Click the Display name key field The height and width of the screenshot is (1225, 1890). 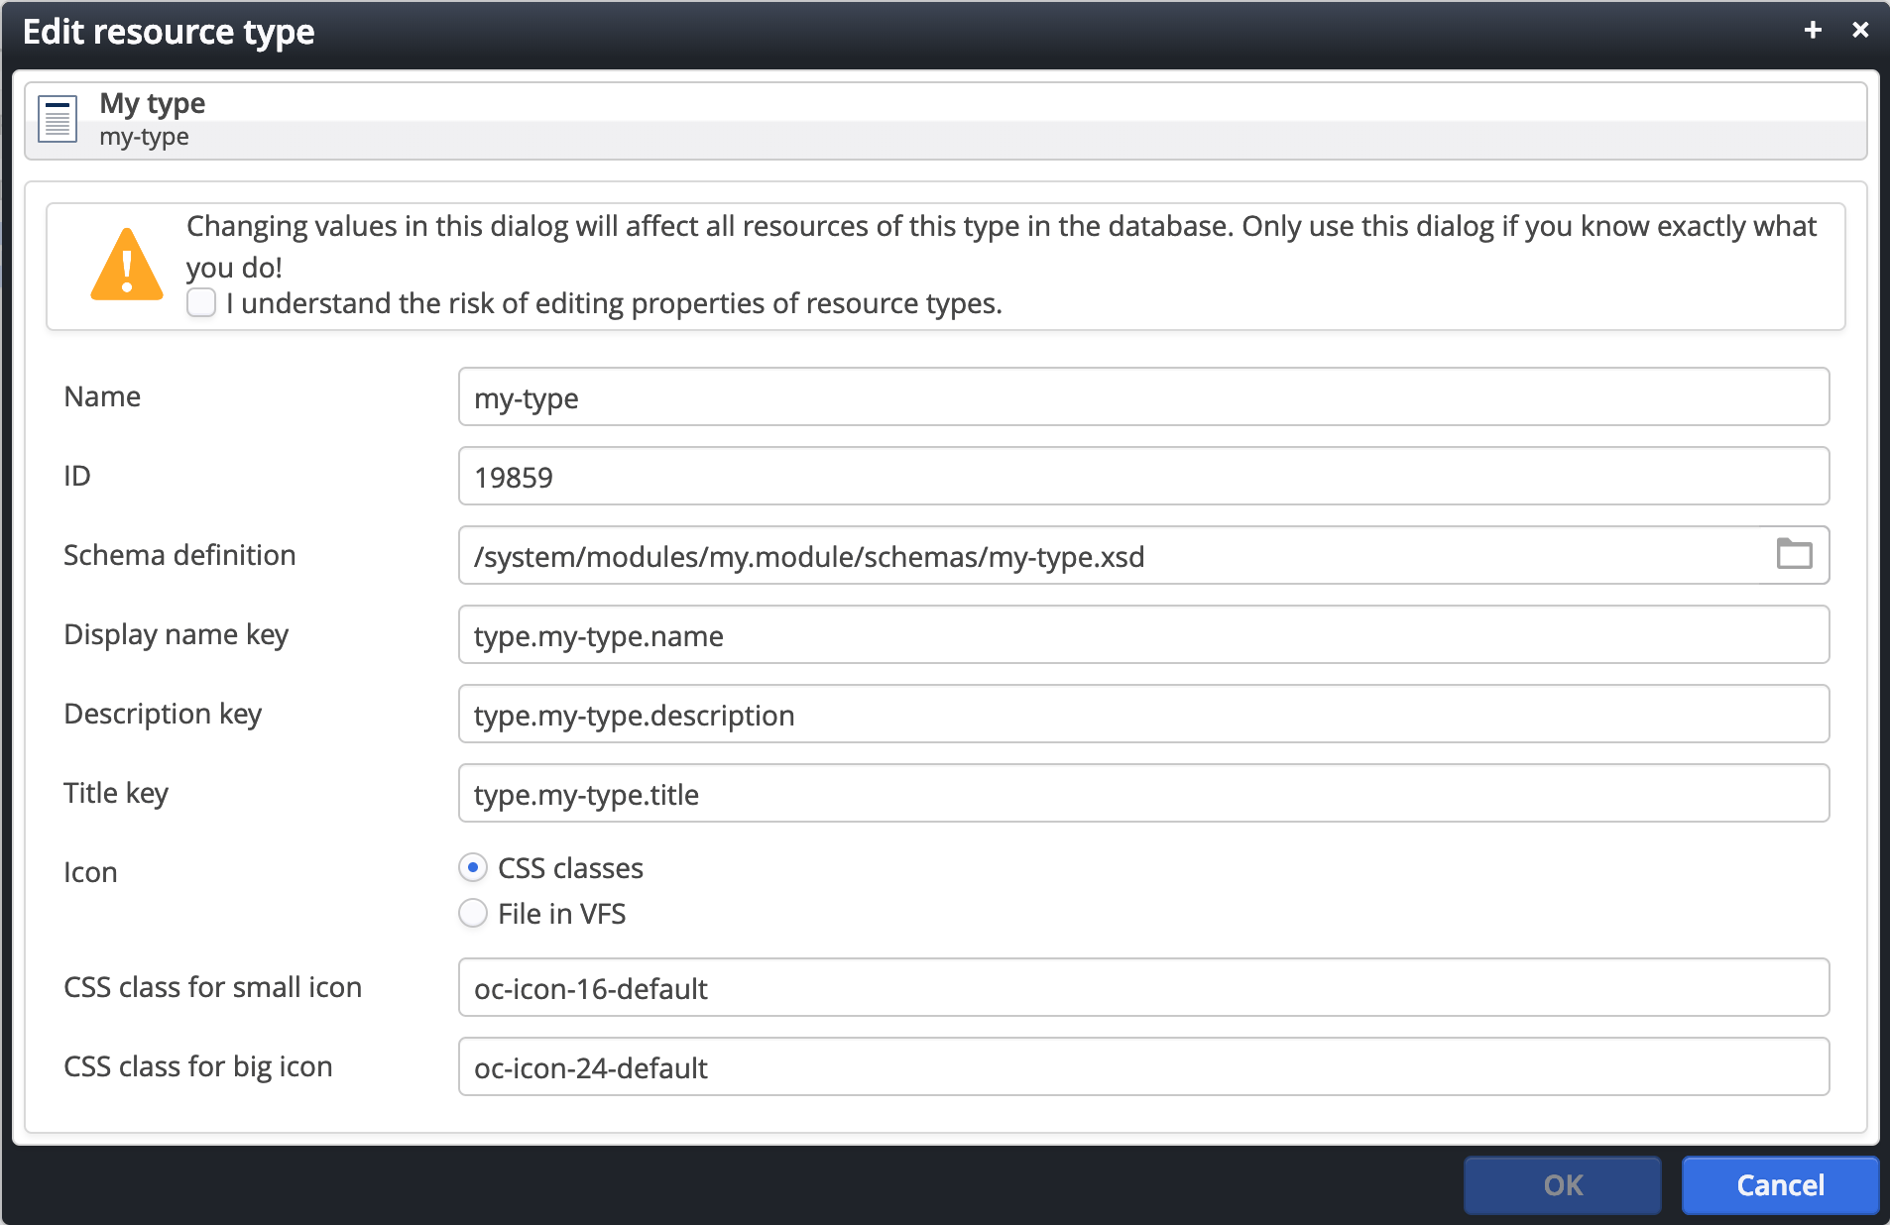click(1140, 634)
